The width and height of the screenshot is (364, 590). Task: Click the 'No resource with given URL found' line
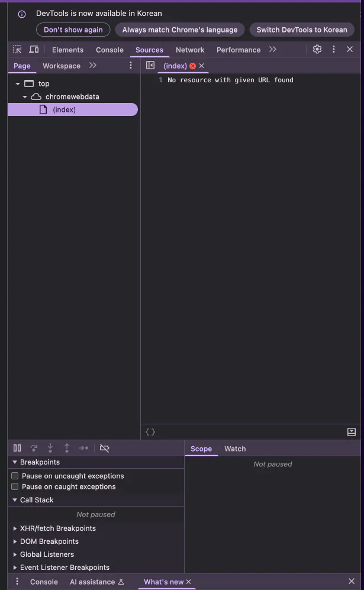click(x=230, y=80)
